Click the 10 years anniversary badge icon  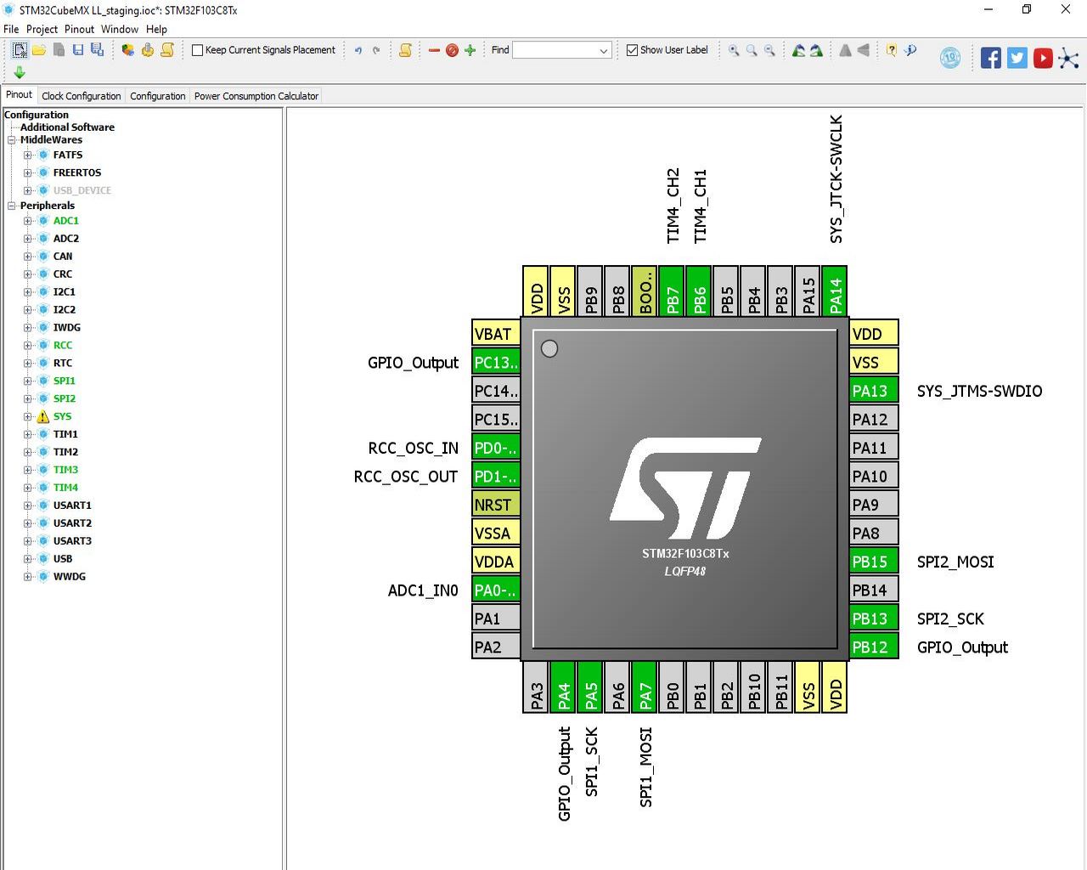[x=950, y=58]
